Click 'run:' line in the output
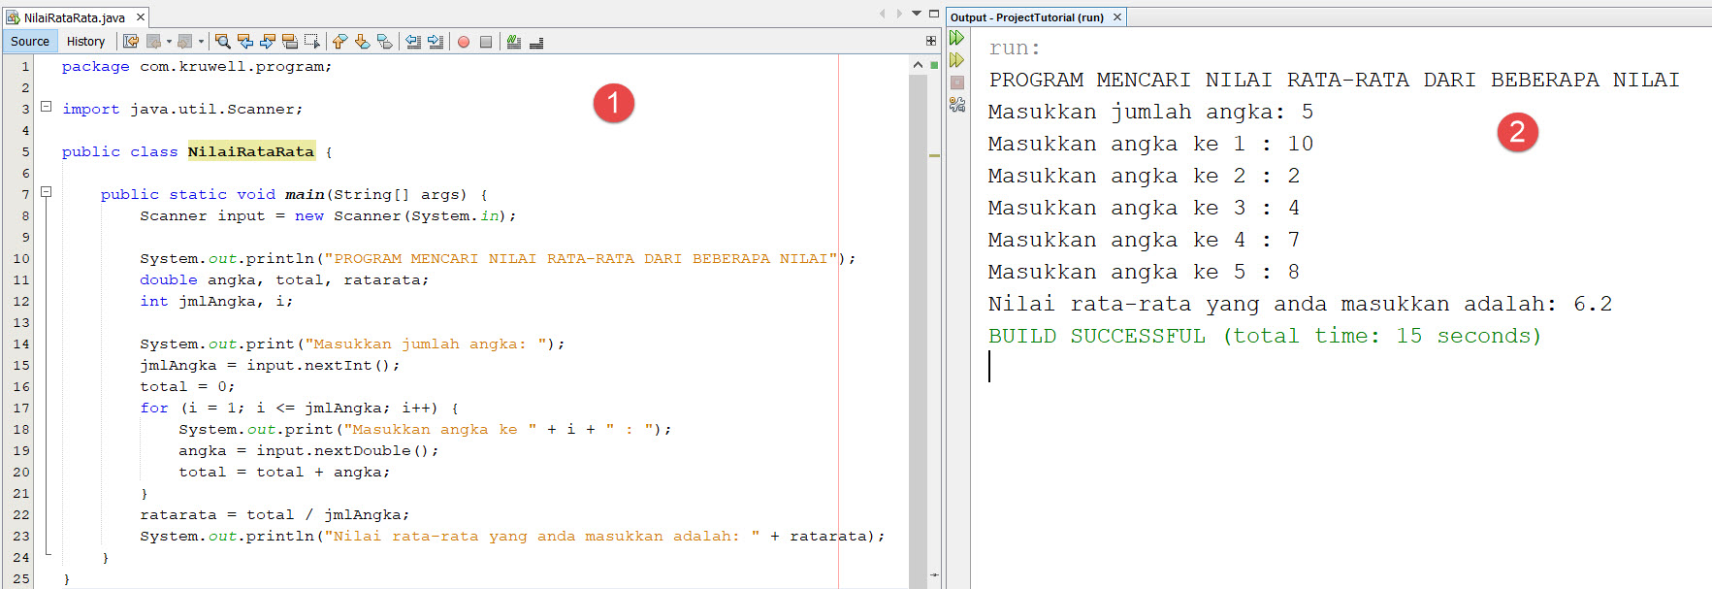This screenshot has width=1712, height=589. pos(1015,48)
